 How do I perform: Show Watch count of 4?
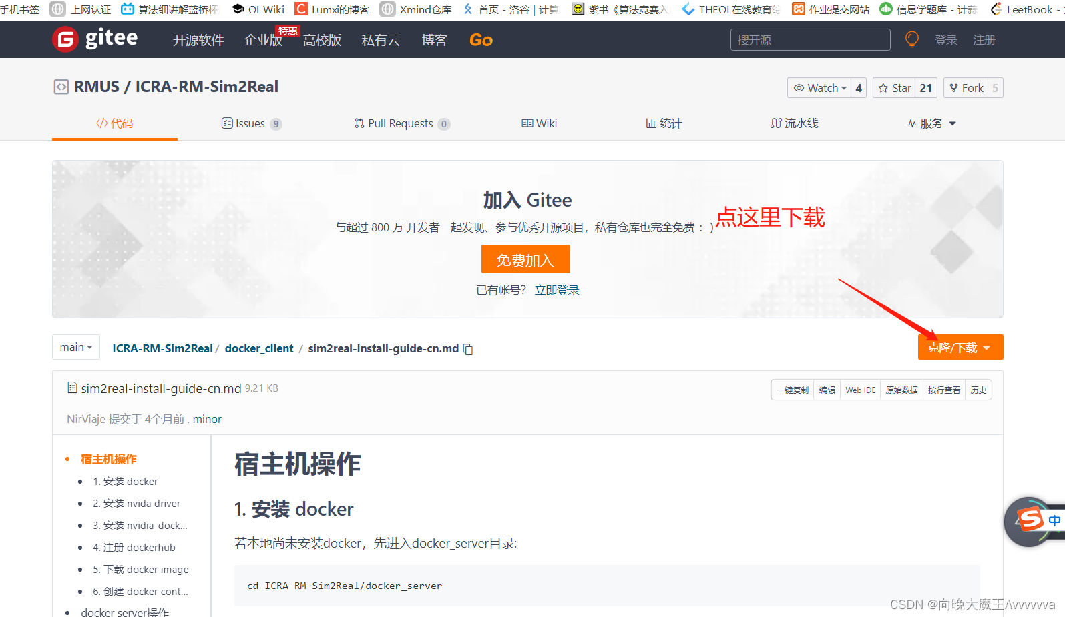[x=859, y=88]
